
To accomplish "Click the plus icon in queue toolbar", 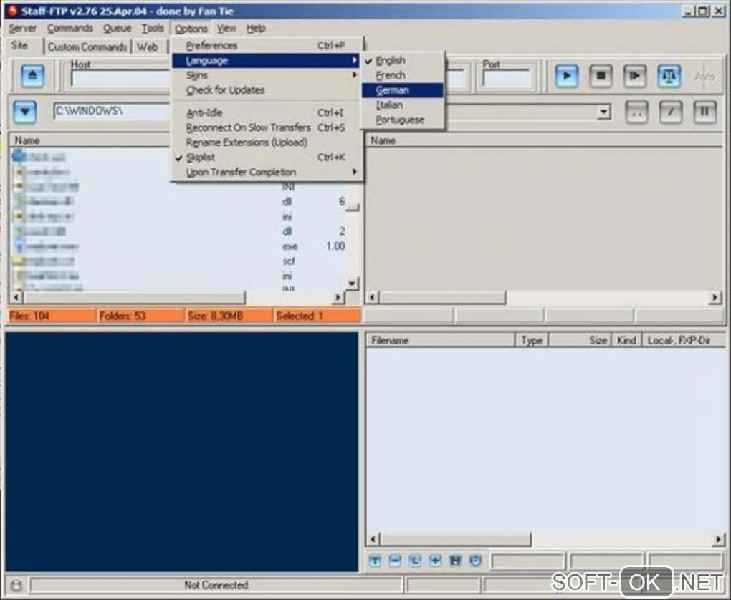I will 435,561.
